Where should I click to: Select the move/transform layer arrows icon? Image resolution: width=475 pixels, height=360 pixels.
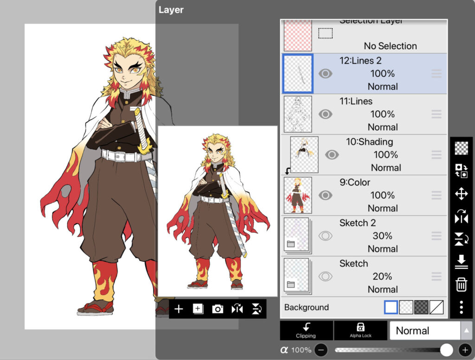[x=461, y=194]
